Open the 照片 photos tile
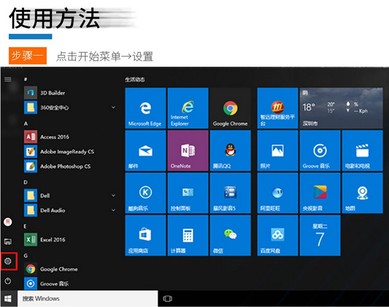Screen dimensions: 389x307 click(x=278, y=151)
